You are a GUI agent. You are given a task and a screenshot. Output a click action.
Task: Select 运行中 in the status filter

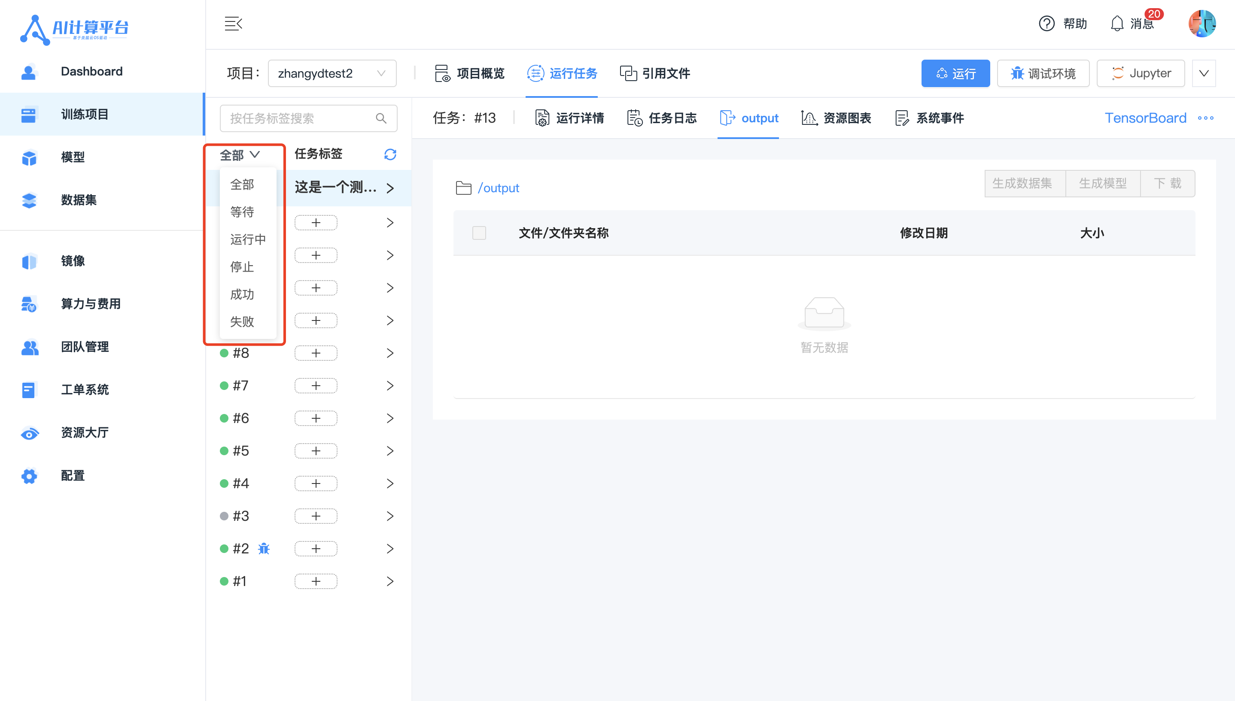coord(248,239)
